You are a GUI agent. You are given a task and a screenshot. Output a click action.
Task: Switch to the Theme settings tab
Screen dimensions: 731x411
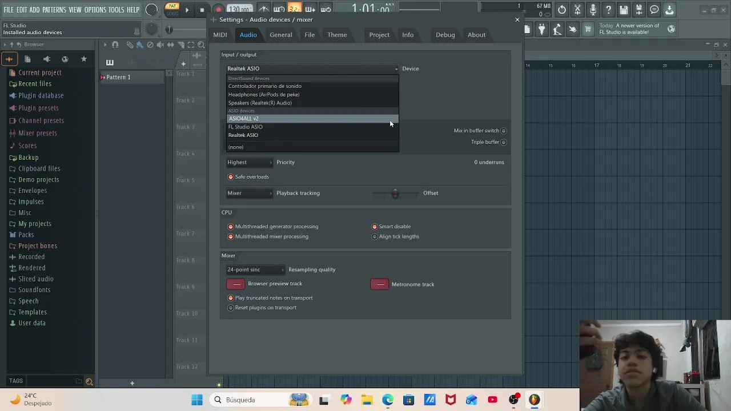tap(337, 35)
